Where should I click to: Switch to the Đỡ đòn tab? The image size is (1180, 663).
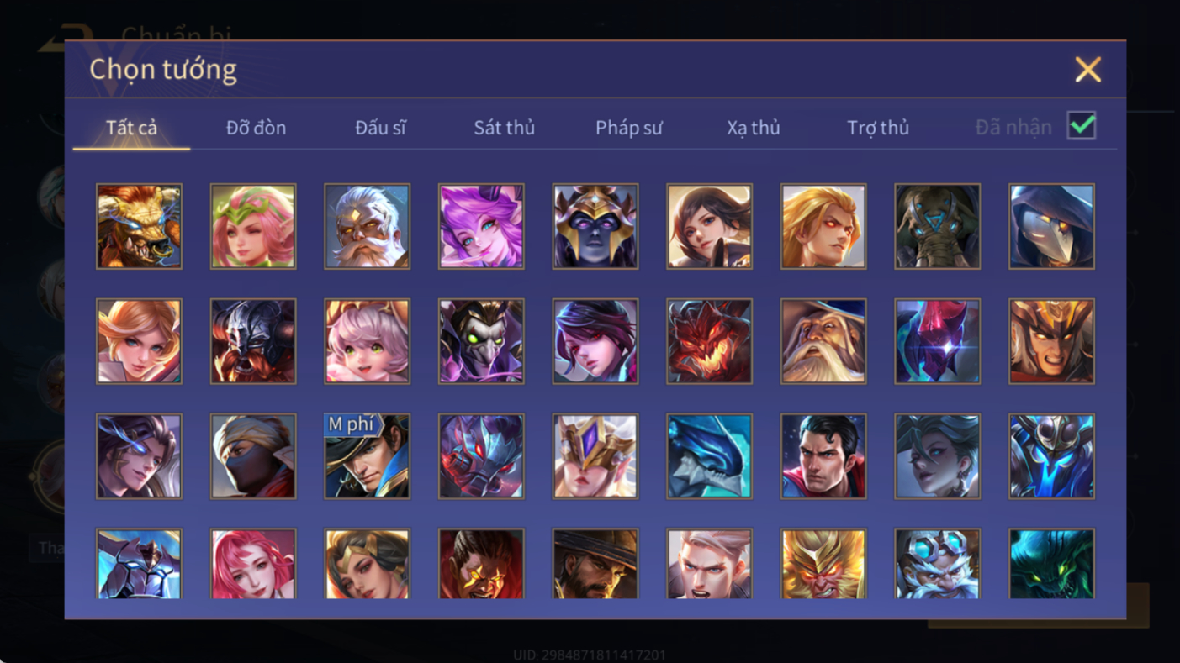point(256,128)
